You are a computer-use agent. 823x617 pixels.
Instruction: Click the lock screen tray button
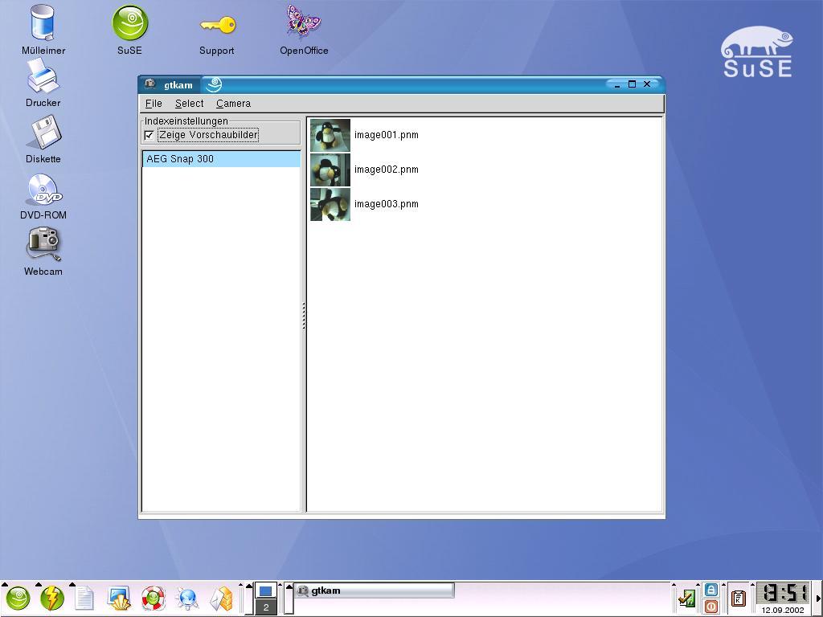pyautogui.click(x=710, y=590)
